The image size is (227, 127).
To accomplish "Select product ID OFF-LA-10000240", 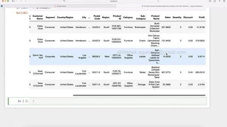I will [116, 56].
